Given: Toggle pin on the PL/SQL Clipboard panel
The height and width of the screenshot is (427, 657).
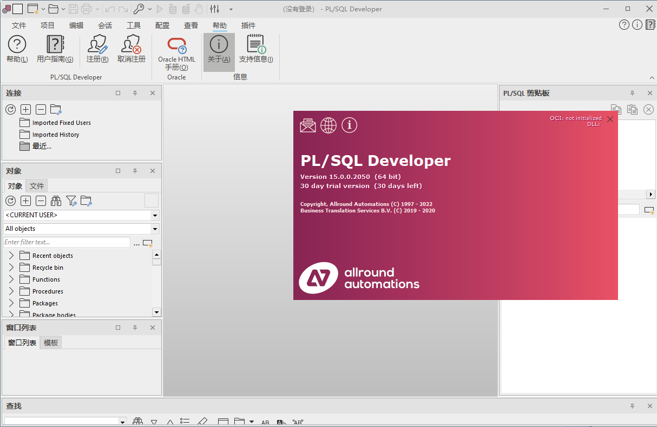Looking at the screenshot, I should pyautogui.click(x=632, y=93).
